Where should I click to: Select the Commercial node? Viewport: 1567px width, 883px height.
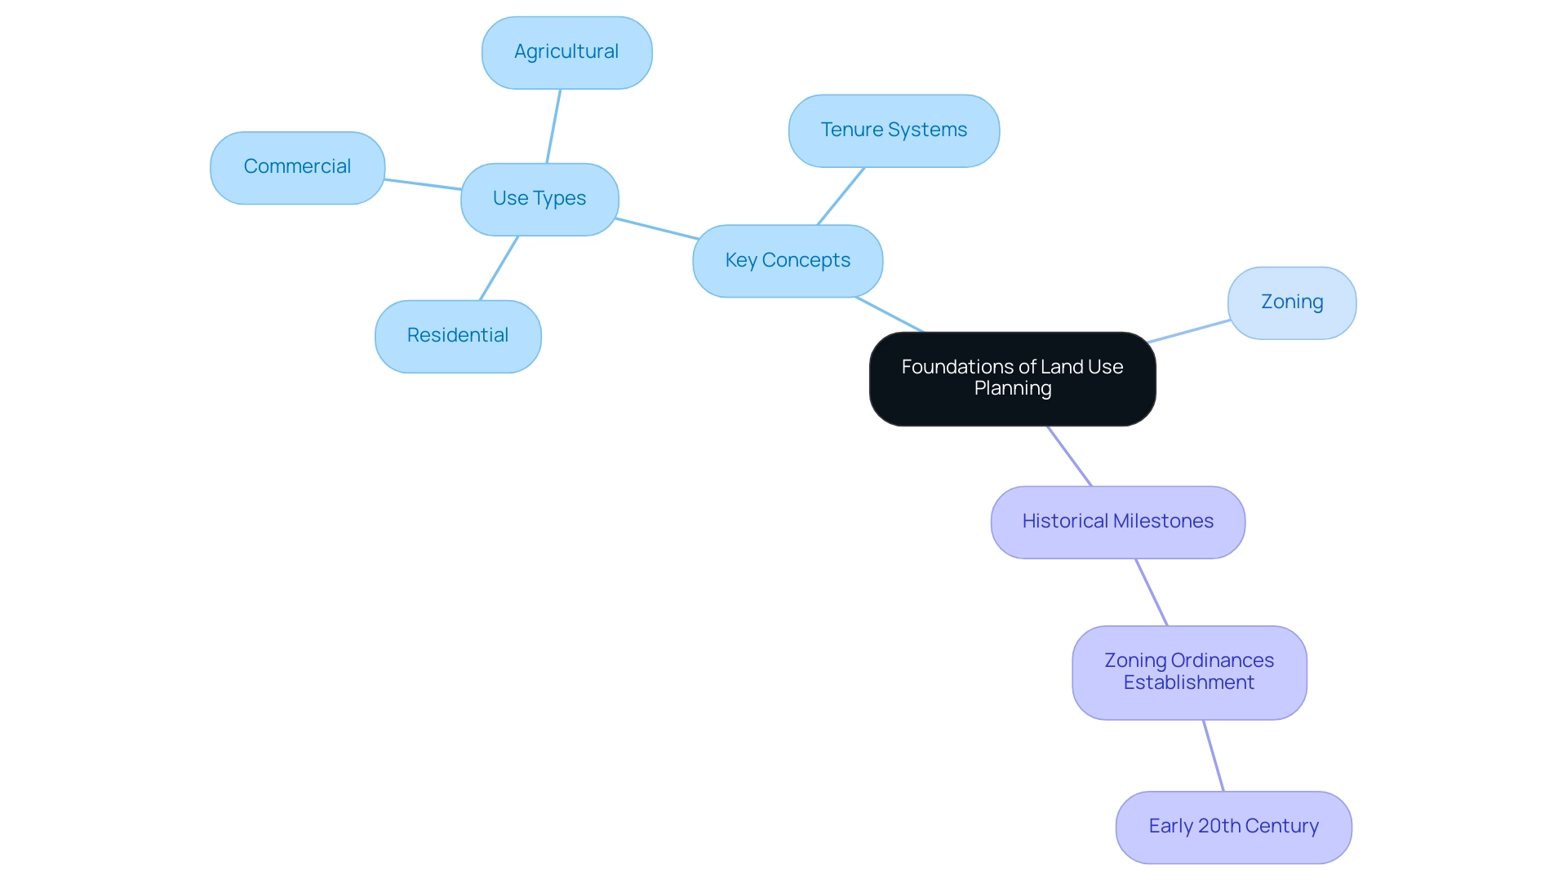296,166
